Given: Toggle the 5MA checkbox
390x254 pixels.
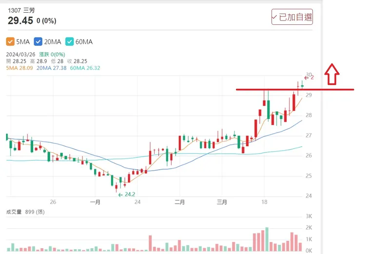Looking at the screenshot, I should point(10,42).
